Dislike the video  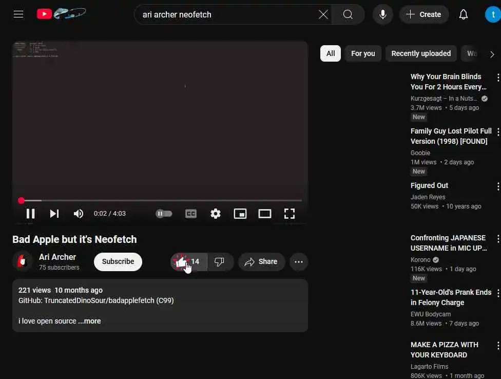tap(220, 262)
